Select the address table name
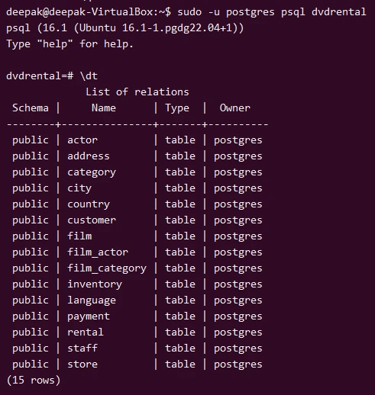 point(89,156)
